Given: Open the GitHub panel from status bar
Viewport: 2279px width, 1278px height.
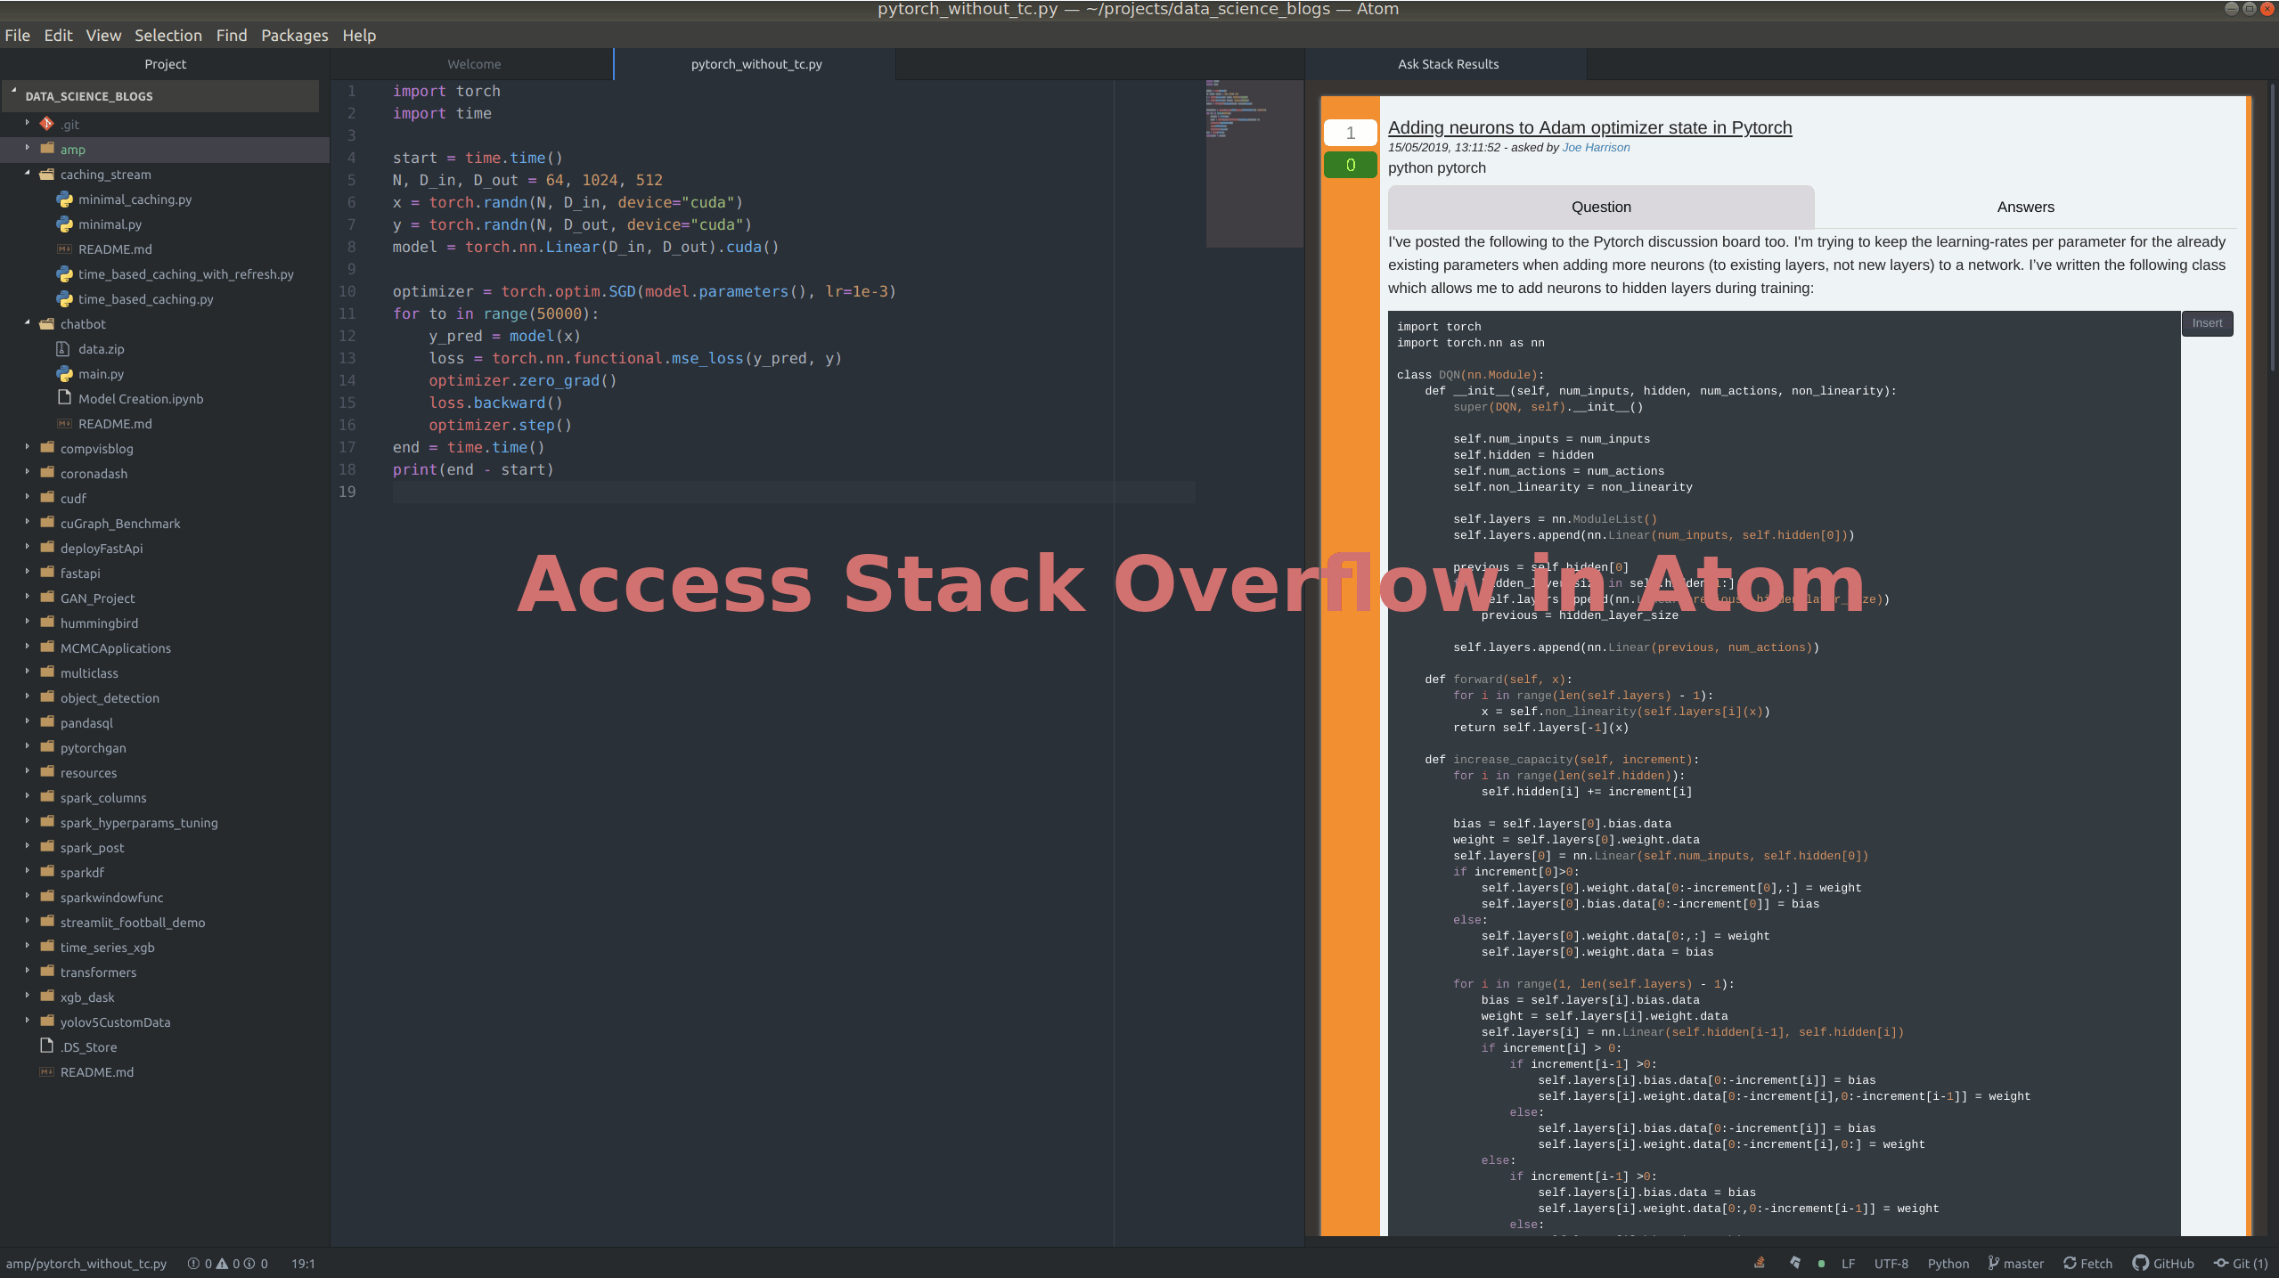Looking at the screenshot, I should (2163, 1264).
